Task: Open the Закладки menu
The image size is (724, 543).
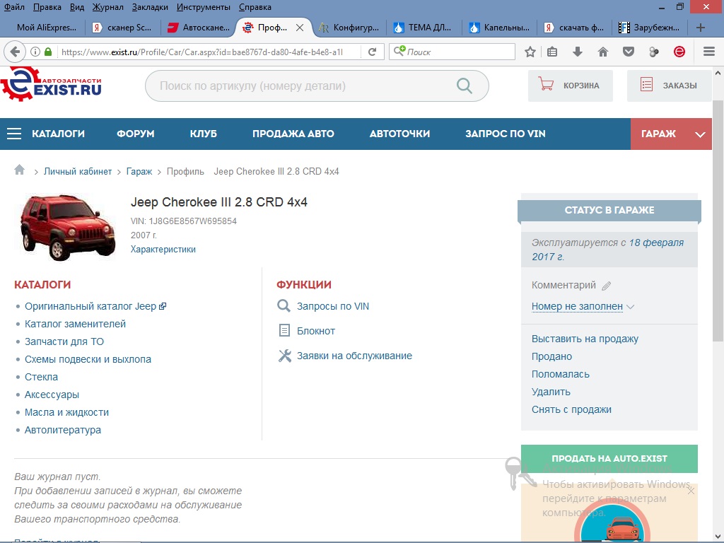Action: point(150,7)
